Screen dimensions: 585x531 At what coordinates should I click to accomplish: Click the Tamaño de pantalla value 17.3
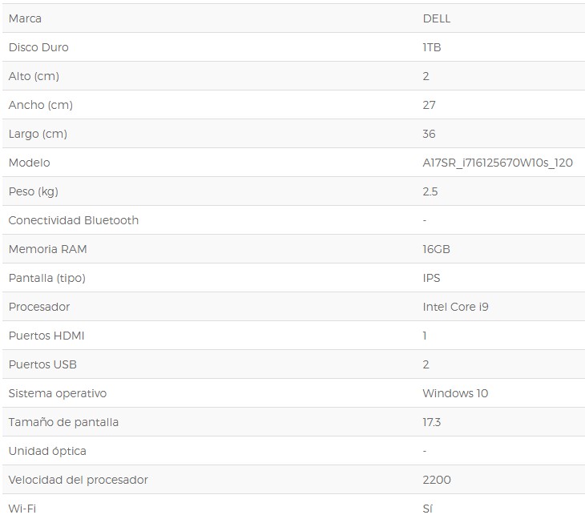432,422
